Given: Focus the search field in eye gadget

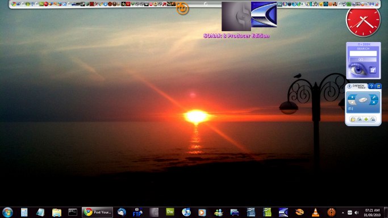Looking at the screenshot, I should point(363,53).
